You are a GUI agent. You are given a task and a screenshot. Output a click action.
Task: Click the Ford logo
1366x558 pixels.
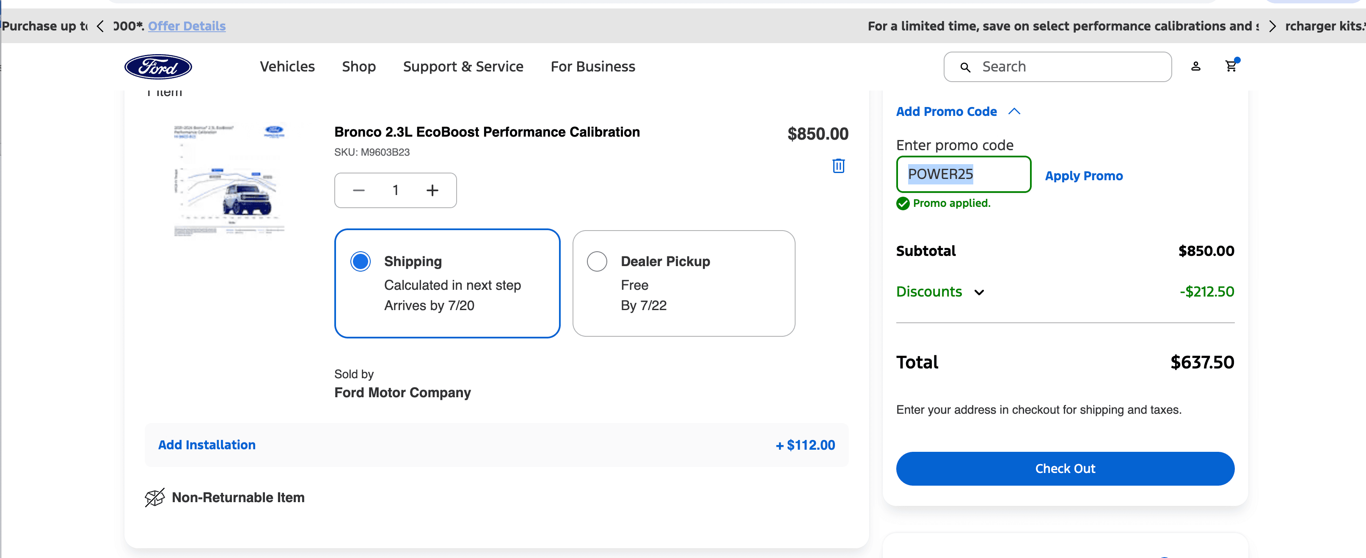pyautogui.click(x=158, y=67)
